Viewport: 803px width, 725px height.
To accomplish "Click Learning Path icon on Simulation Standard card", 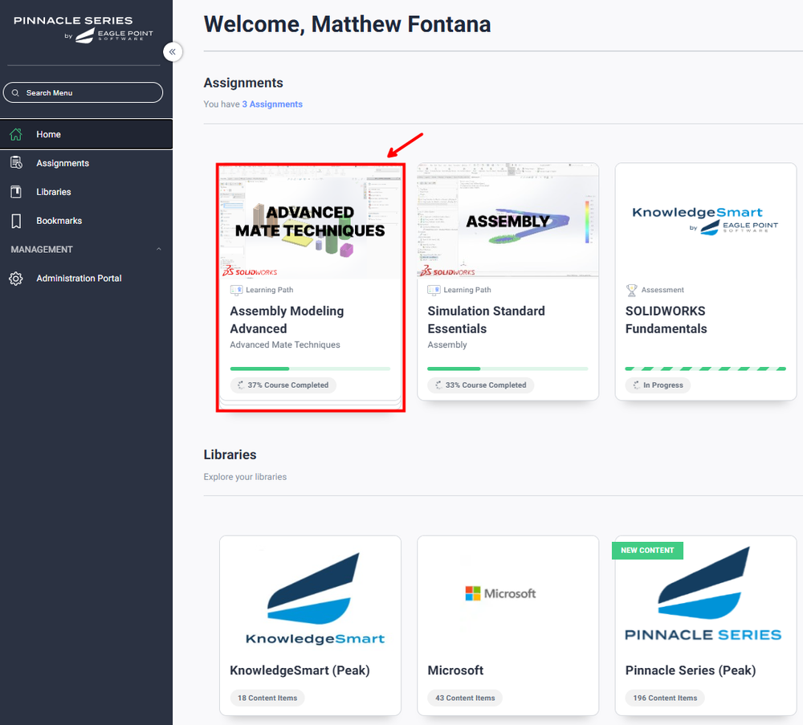I will coord(434,290).
